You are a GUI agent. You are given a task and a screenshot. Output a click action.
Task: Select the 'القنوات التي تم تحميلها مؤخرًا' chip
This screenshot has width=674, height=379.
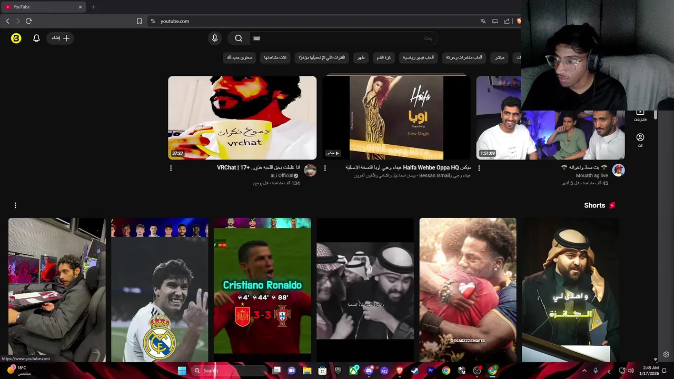(322, 57)
